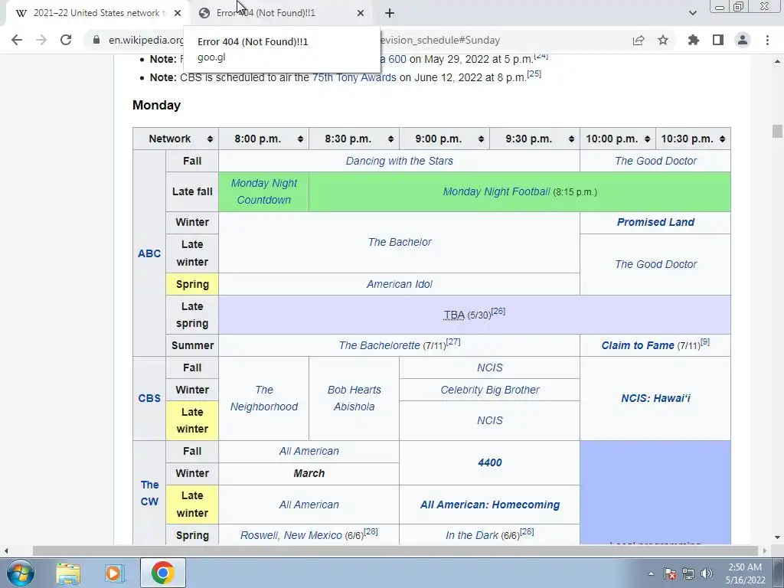784x588 pixels.
Task: Click the browser forward arrow
Action: (x=41, y=40)
